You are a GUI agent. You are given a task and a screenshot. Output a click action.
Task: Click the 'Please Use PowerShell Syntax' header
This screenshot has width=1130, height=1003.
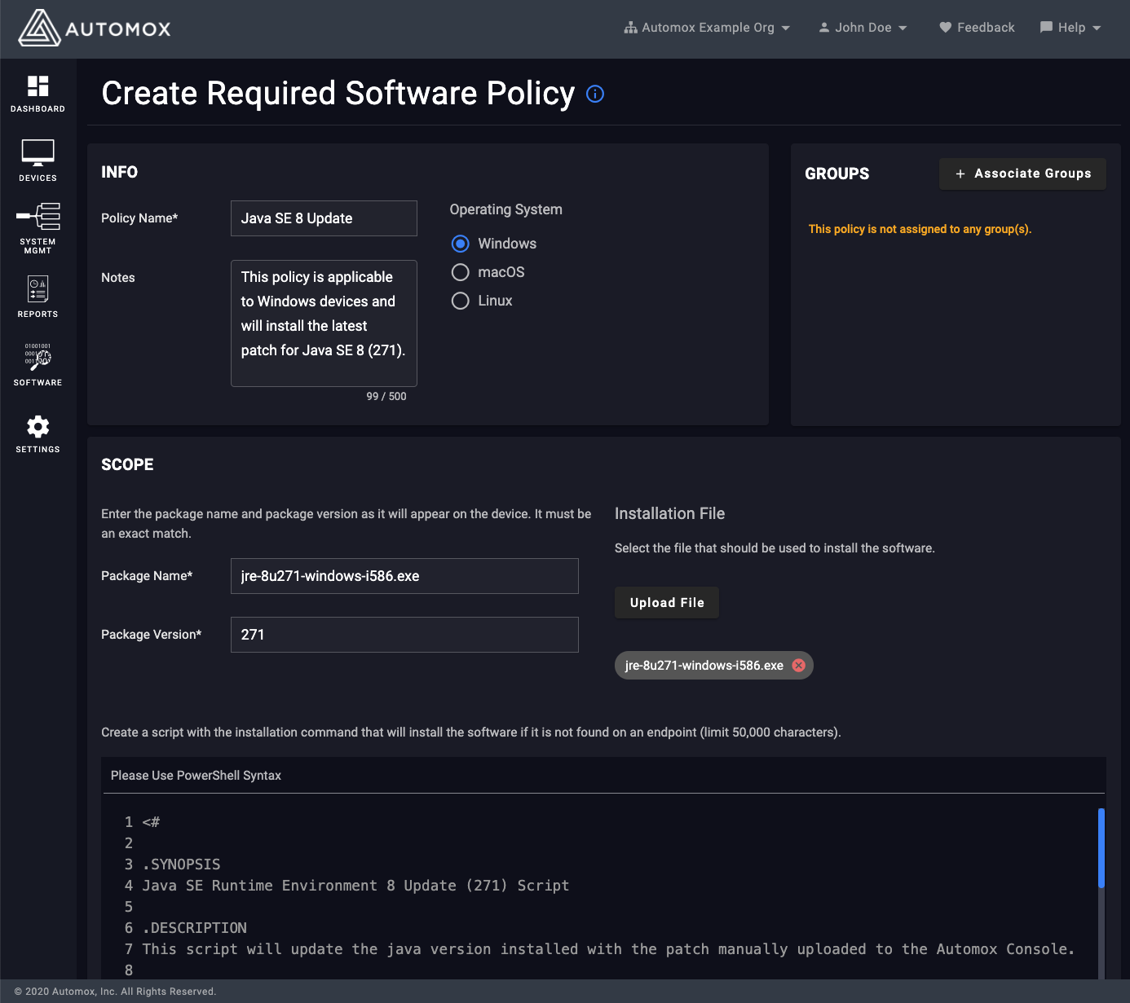point(196,776)
